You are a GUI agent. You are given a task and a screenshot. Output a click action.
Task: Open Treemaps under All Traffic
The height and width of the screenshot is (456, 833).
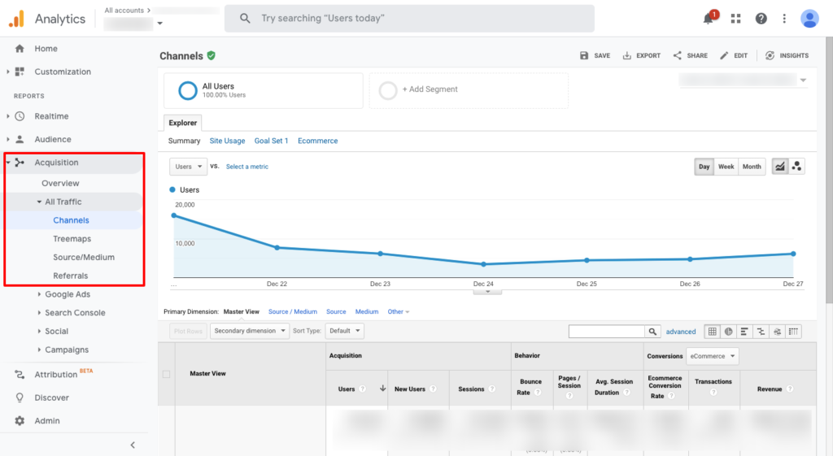coord(72,239)
